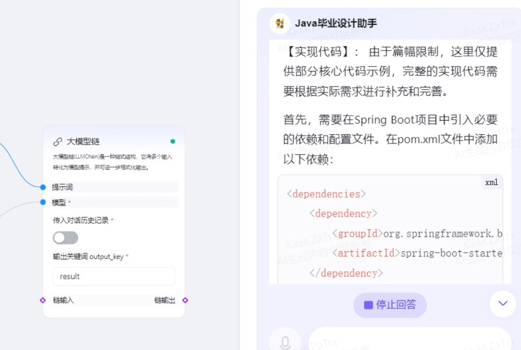Click the Java毕业设计助手 avatar icon
This screenshot has height=350, width=521.
[280, 23]
